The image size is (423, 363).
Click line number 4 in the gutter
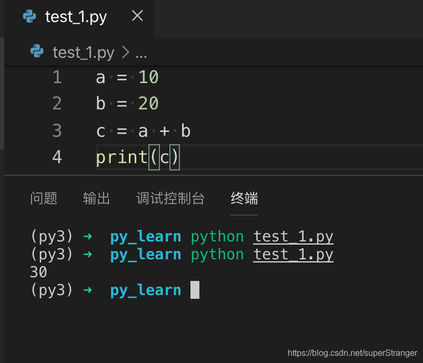57,157
